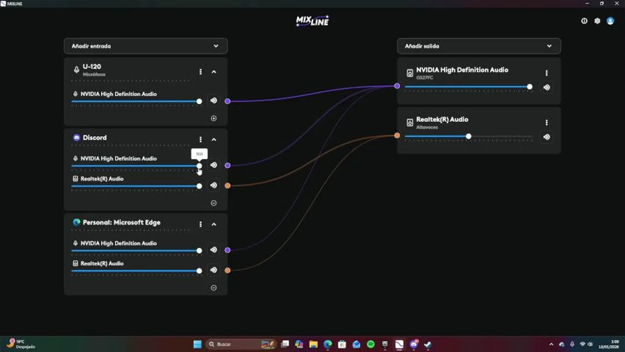
Task: Open Steam from taskbar
Action: click(428, 344)
